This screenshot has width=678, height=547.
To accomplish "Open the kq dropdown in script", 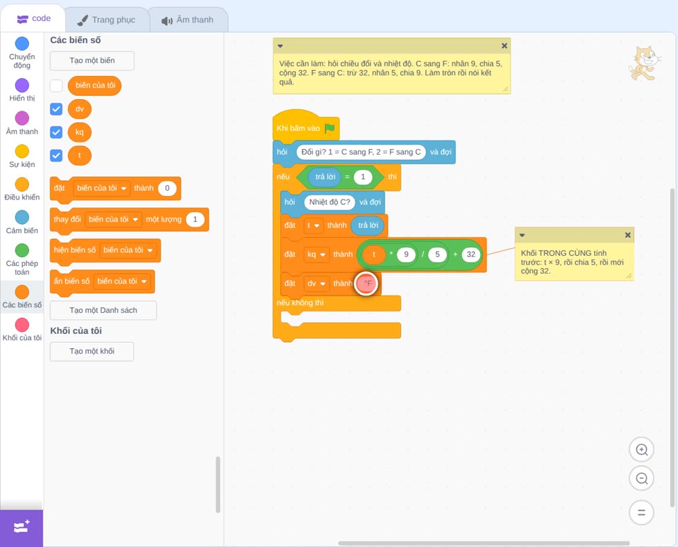I will 317,254.
